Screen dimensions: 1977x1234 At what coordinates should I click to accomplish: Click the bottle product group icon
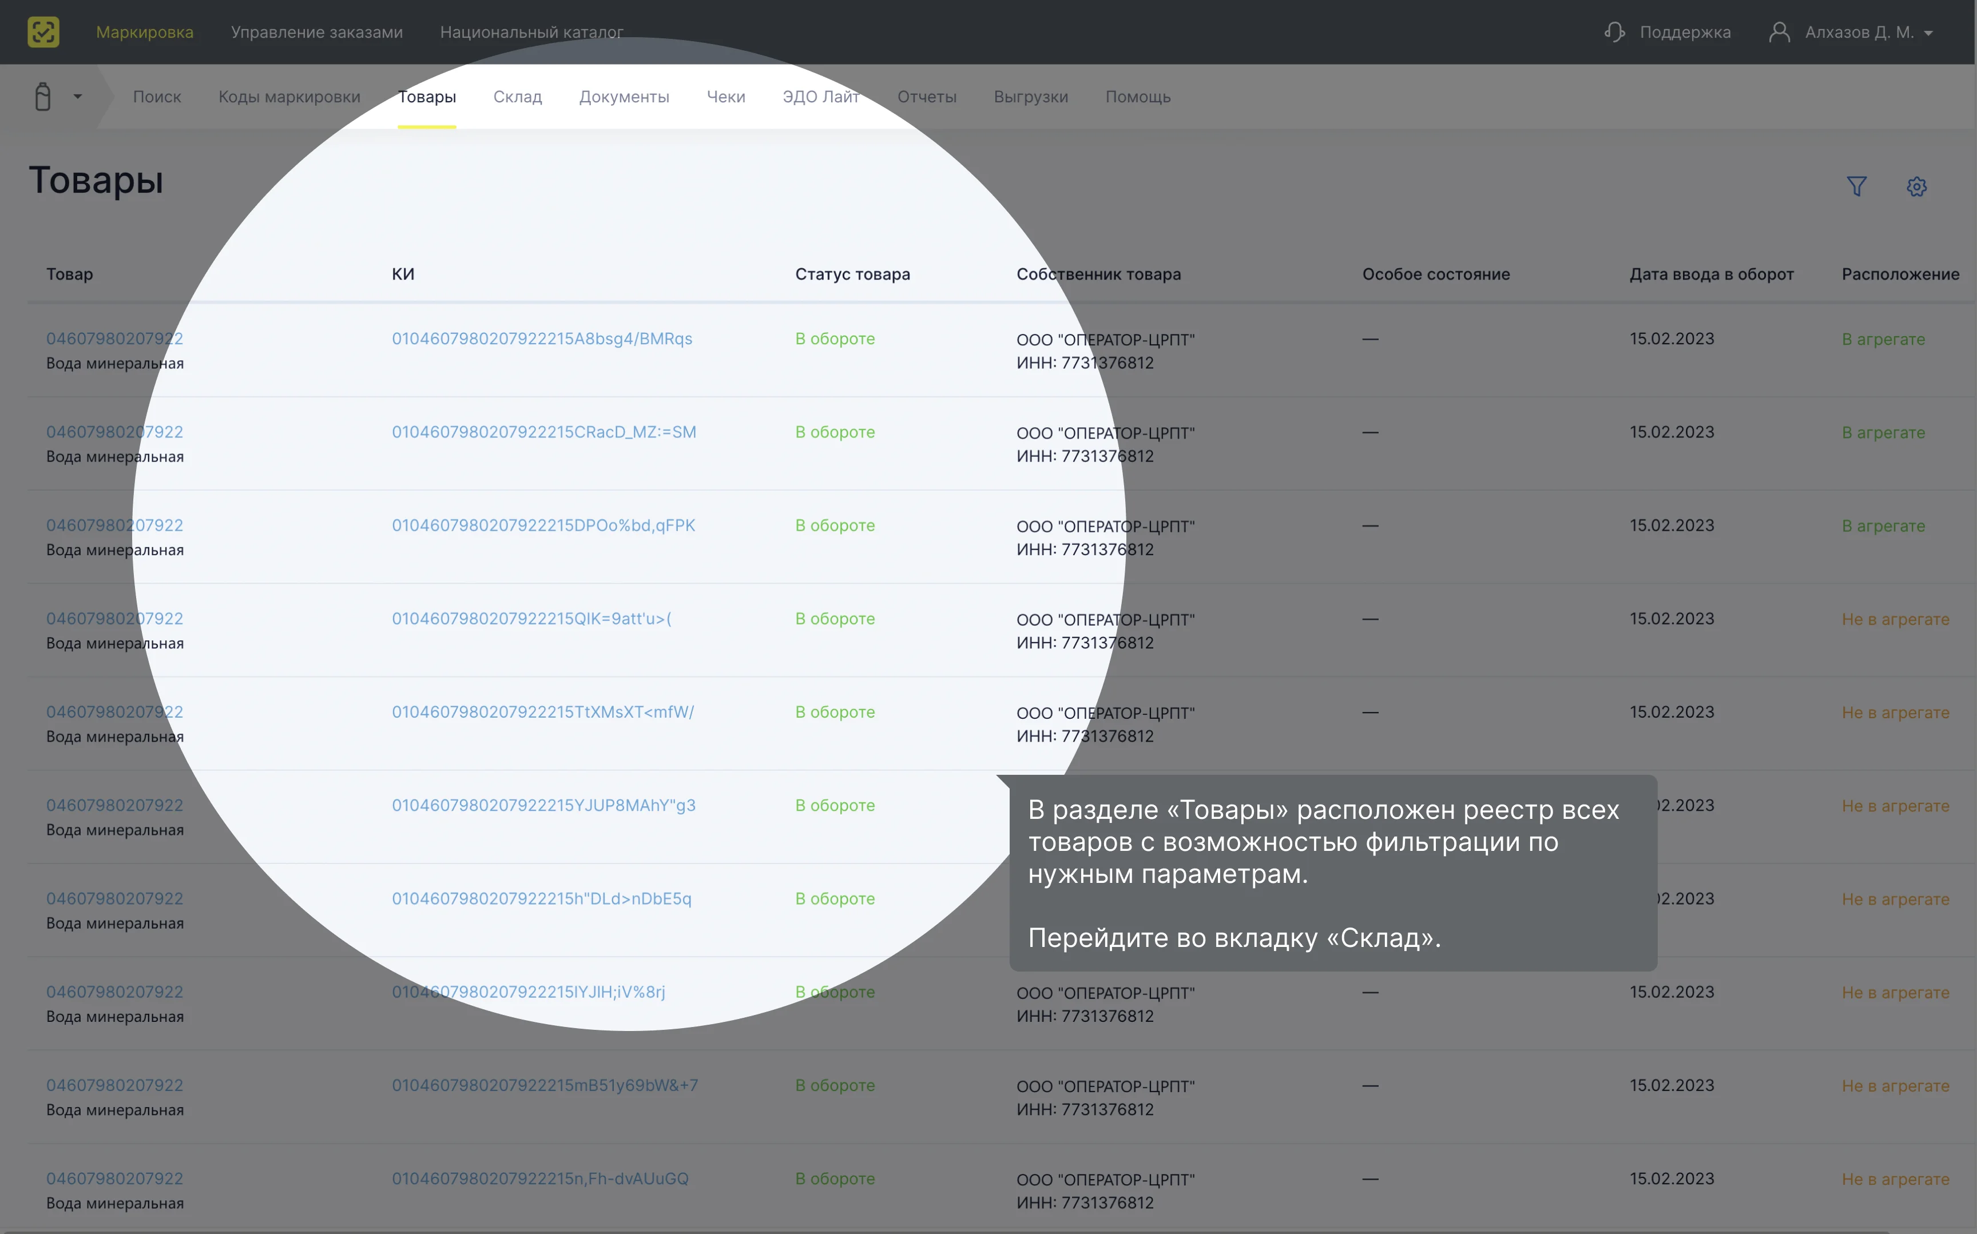click(x=43, y=96)
